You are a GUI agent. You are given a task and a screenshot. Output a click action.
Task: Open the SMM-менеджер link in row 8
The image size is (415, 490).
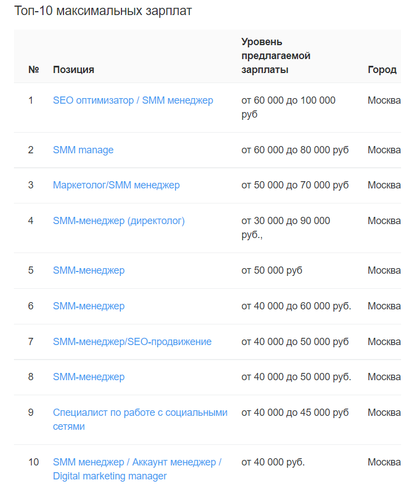click(89, 377)
